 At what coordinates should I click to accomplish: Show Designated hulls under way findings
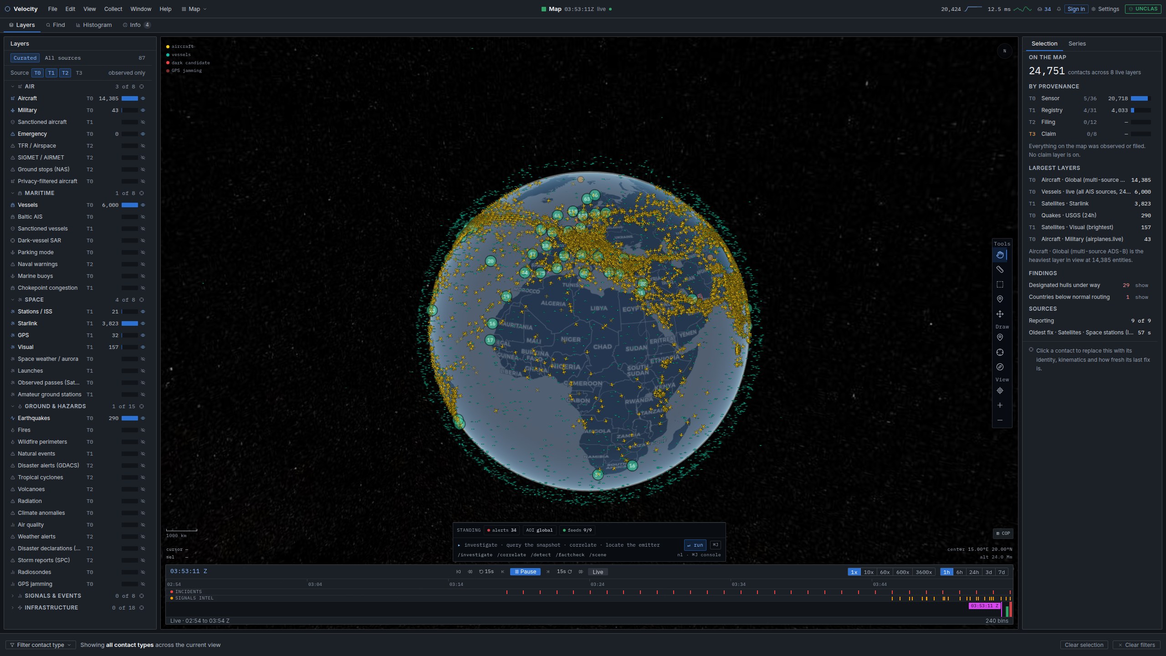pyautogui.click(x=1141, y=285)
